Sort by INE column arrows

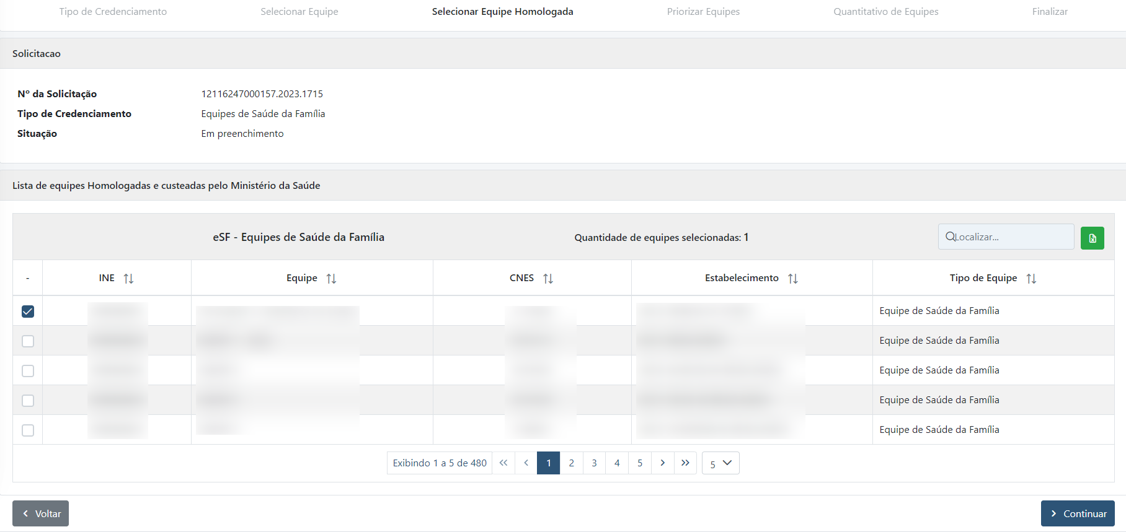(128, 279)
